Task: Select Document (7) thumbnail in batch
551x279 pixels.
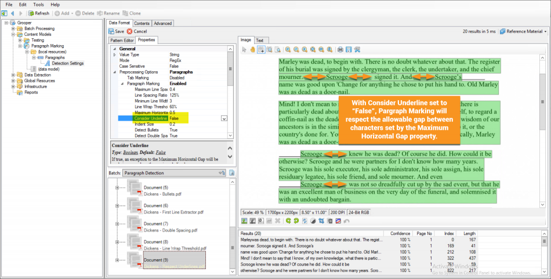Action: (x=135, y=223)
